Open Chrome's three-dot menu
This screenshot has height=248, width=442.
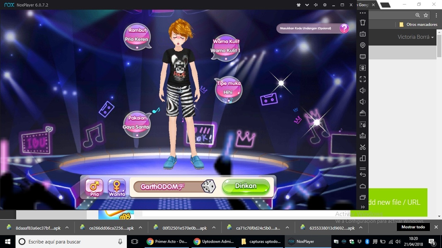pyautogui.click(x=436, y=15)
